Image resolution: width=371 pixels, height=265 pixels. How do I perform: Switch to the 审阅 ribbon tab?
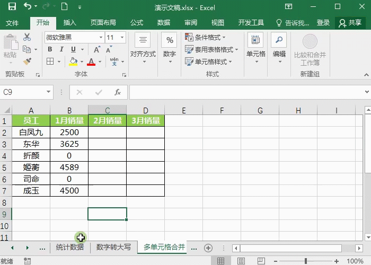191,23
